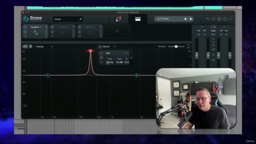Image resolution: width=256 pixels, height=144 pixels.
Task: Open the Maximizer module presets list icon
Action: tap(80, 36)
